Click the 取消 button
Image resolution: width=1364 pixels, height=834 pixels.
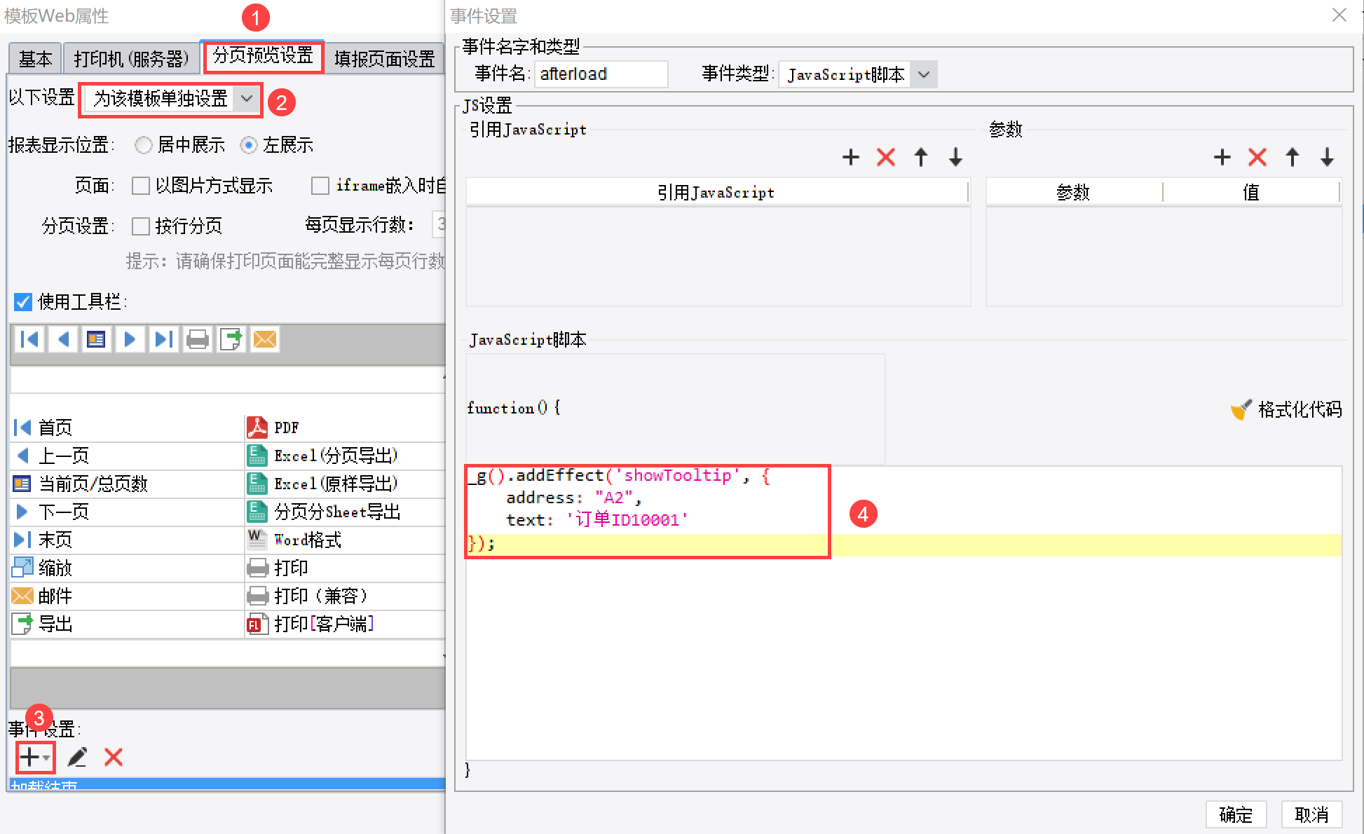[1311, 814]
